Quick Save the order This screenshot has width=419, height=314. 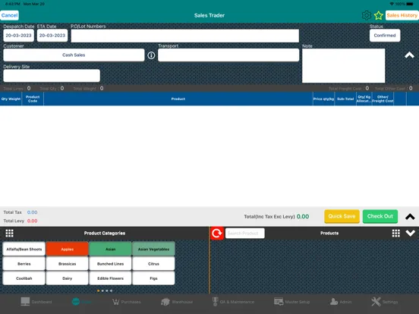(342, 216)
